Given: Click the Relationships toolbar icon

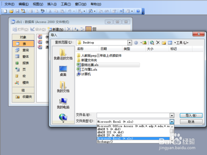Looking at the screenshot, I should click(x=122, y=11).
